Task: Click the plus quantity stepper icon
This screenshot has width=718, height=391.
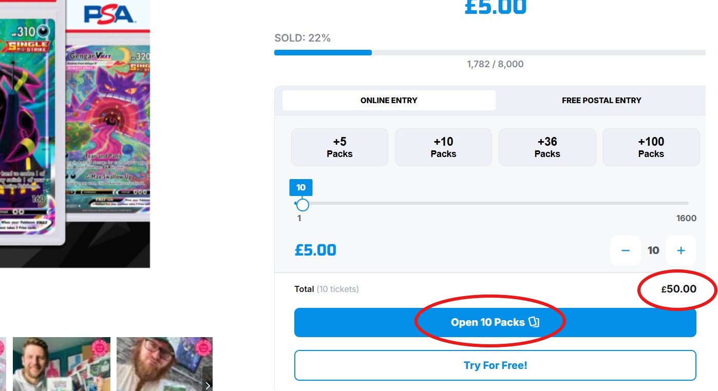Action: 681,250
